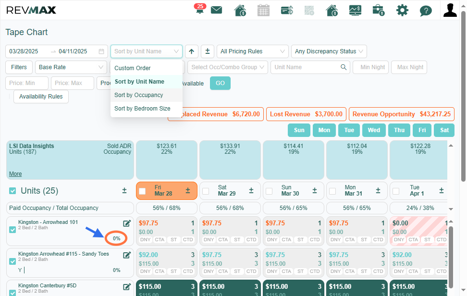
Task: Select the Fri weekday button
Action: [422, 130]
